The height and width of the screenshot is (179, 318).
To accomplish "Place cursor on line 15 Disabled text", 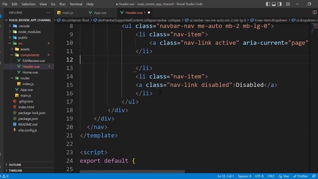I will point(249,85).
